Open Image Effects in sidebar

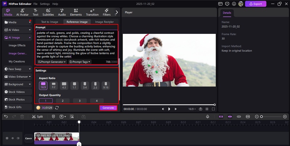point(17,45)
